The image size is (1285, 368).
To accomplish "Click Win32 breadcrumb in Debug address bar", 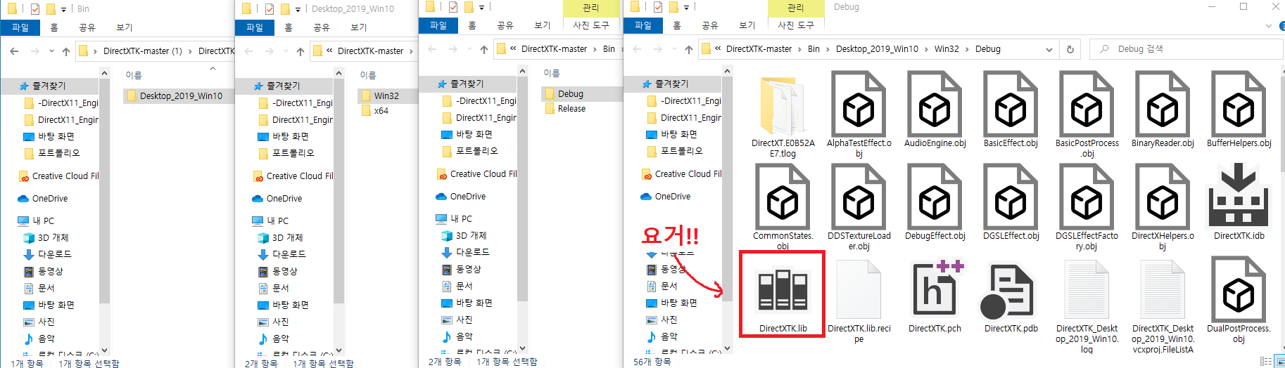I will coord(947,49).
